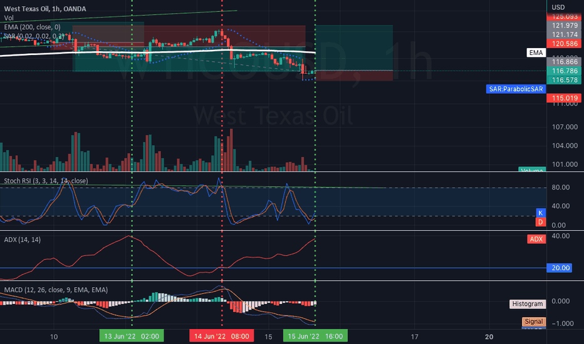Click the date 10 on time axis
The width and height of the screenshot is (584, 344).
point(54,336)
